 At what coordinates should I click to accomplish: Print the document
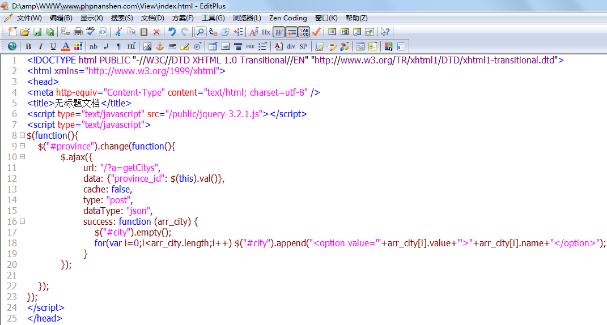pyautogui.click(x=78, y=32)
